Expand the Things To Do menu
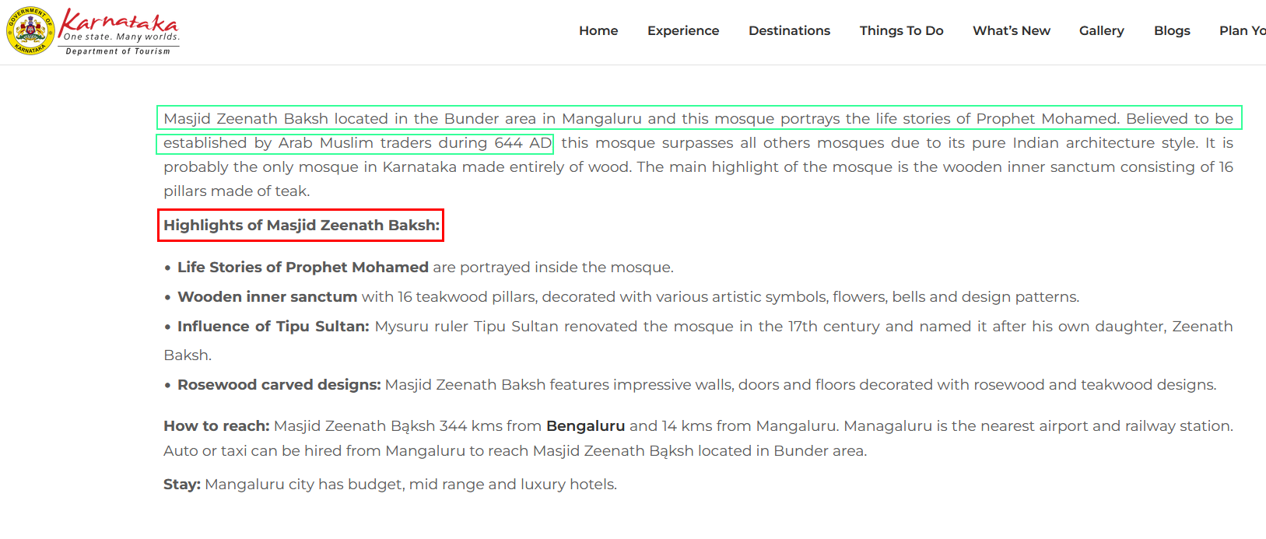 pos(901,30)
